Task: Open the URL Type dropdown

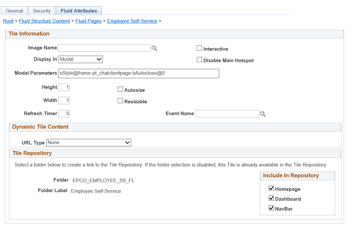Action: (x=88, y=142)
